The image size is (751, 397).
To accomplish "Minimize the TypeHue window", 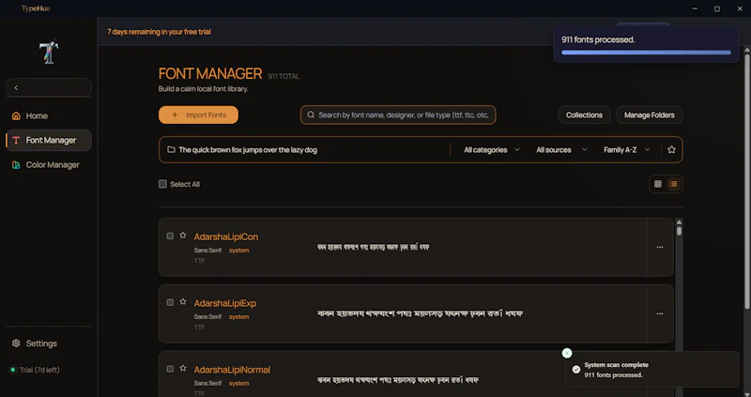I will pyautogui.click(x=695, y=8).
